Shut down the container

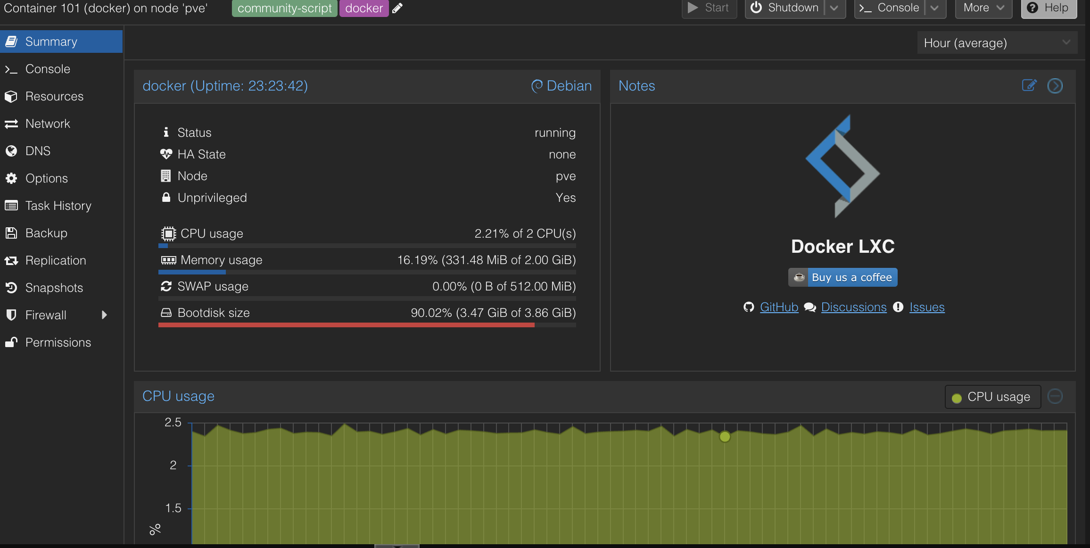pos(785,8)
